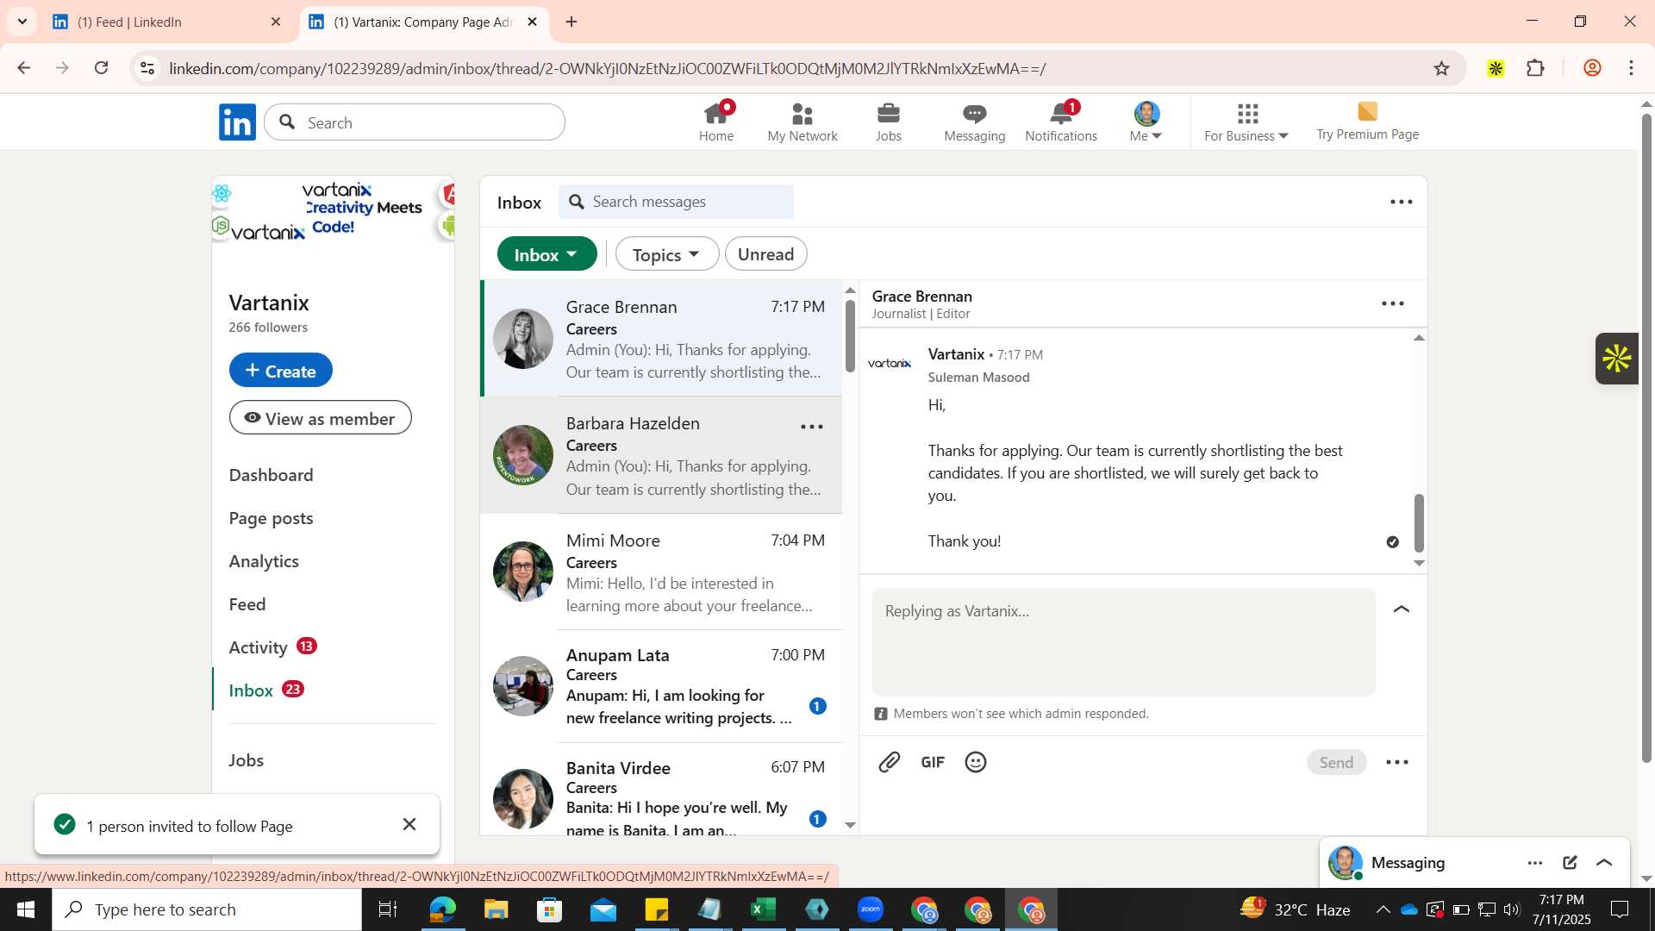Open the Windows Start menu
The height and width of the screenshot is (931, 1655).
26,909
